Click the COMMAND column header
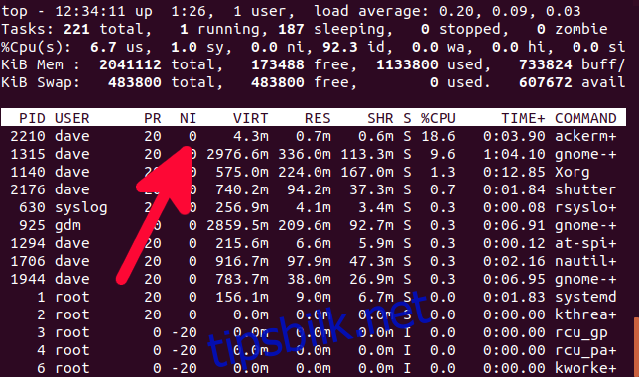Screen dimensions: 639x377 (x=585, y=118)
